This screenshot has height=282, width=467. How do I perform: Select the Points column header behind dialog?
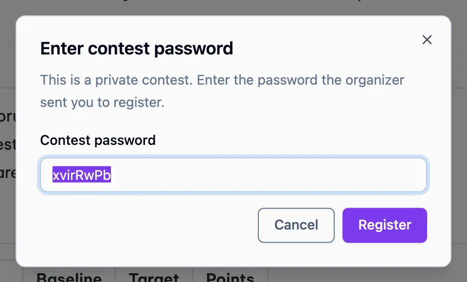(230, 277)
